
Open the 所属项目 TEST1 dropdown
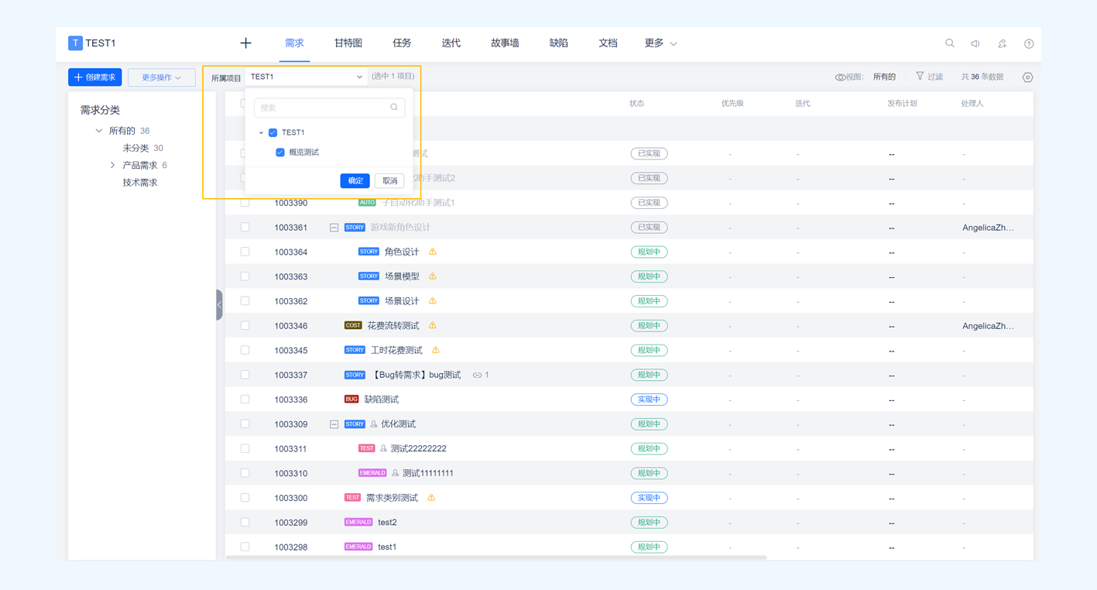[x=307, y=77]
